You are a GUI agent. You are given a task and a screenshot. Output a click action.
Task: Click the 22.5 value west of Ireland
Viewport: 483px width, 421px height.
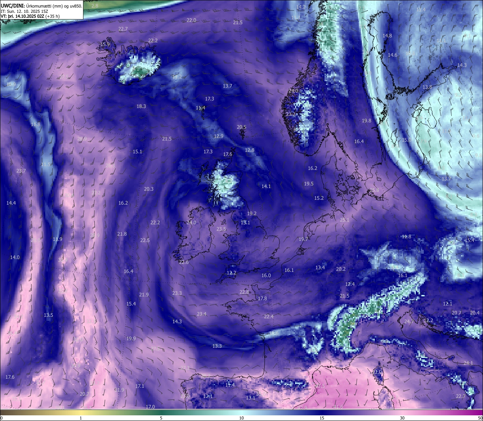coord(145,240)
